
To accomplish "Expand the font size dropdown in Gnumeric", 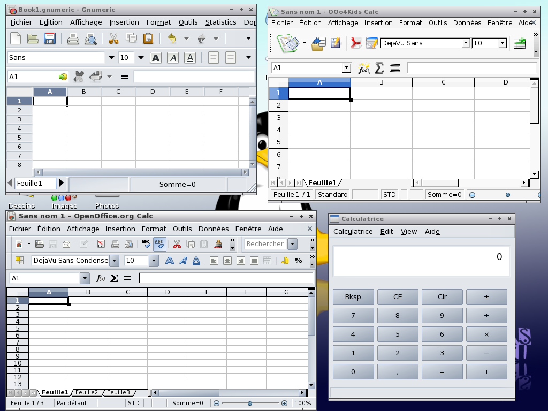I will click(x=141, y=58).
